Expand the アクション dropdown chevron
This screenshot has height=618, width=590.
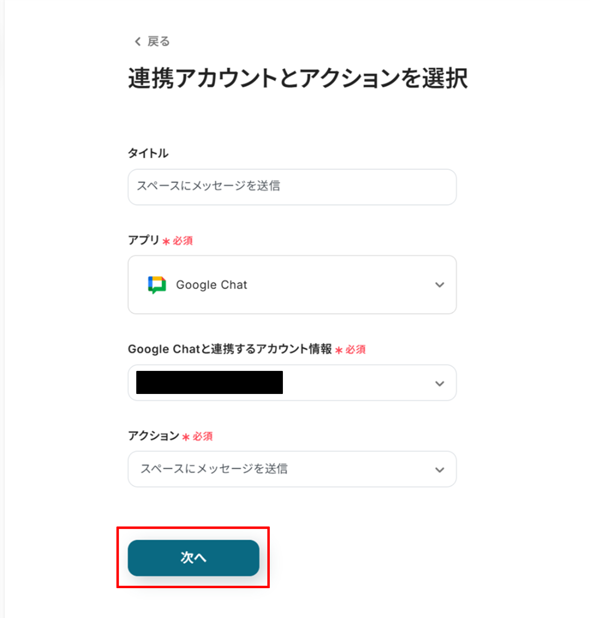[x=439, y=470]
